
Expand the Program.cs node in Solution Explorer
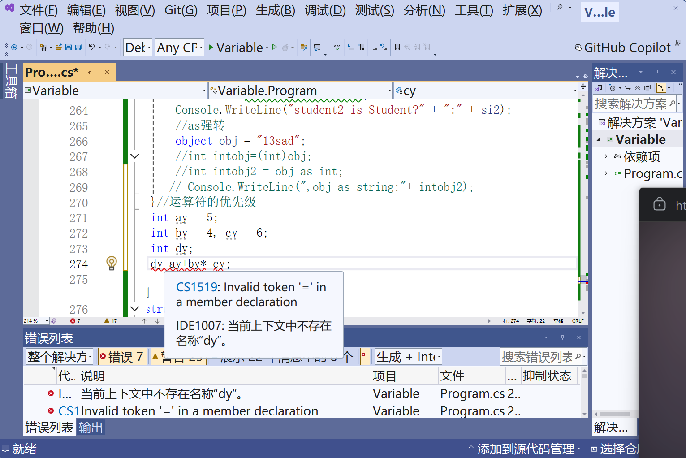coord(606,173)
